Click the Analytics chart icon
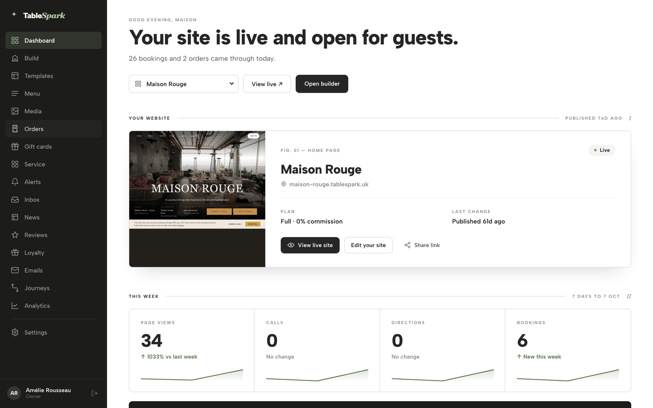The width and height of the screenshot is (653, 408). click(15, 306)
